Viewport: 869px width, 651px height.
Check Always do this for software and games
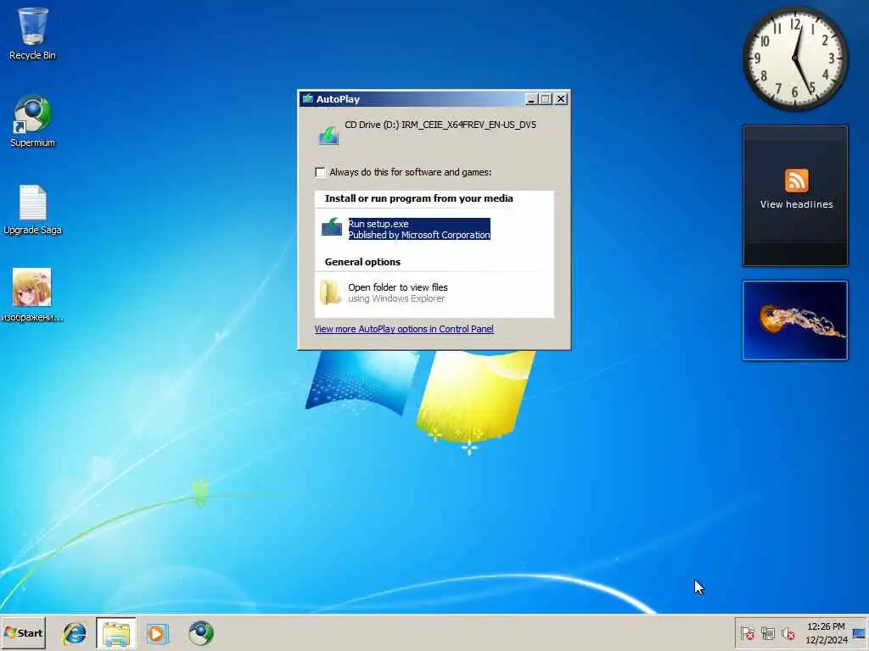pyautogui.click(x=320, y=172)
